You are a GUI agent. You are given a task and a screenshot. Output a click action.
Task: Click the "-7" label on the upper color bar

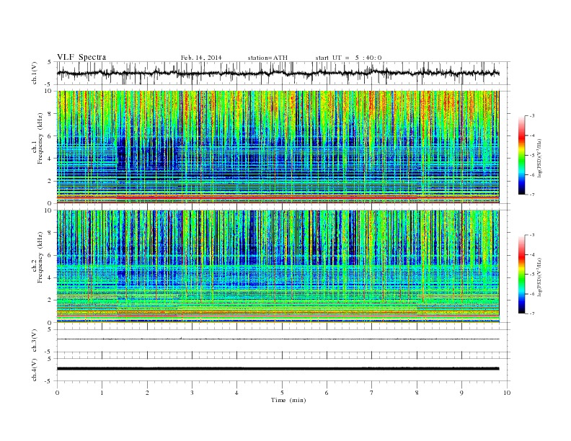coord(532,195)
